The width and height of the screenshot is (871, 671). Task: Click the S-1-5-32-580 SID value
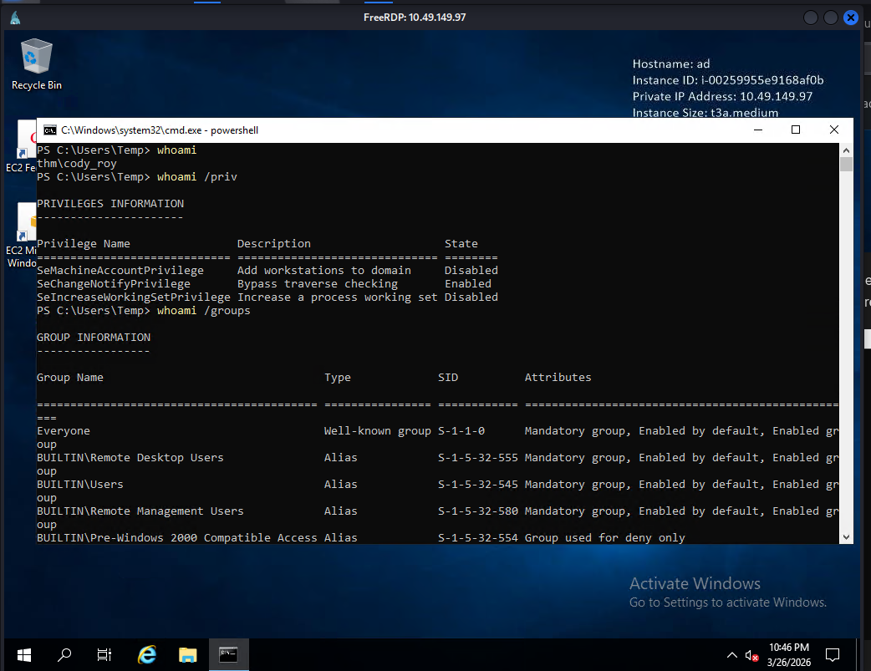click(478, 511)
